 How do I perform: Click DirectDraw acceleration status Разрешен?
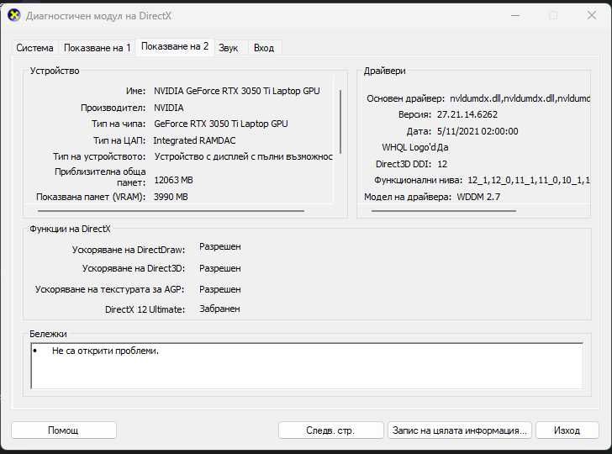(x=220, y=246)
